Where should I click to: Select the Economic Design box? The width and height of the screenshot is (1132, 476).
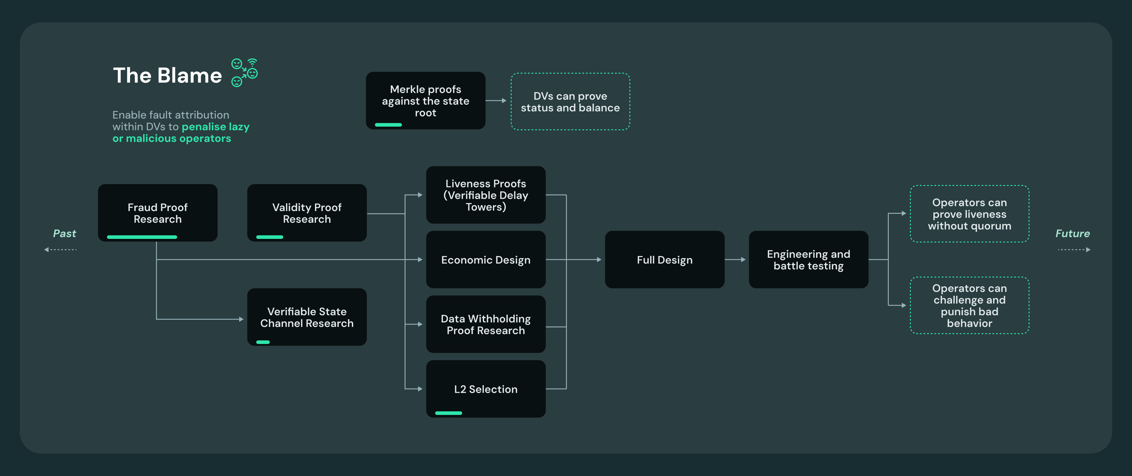click(486, 260)
